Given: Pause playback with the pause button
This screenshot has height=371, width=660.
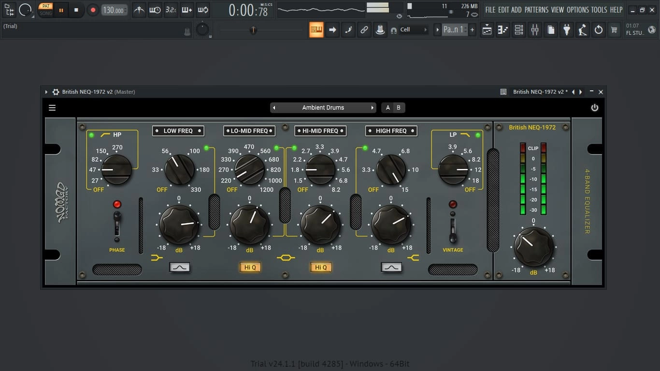Looking at the screenshot, I should (61, 10).
